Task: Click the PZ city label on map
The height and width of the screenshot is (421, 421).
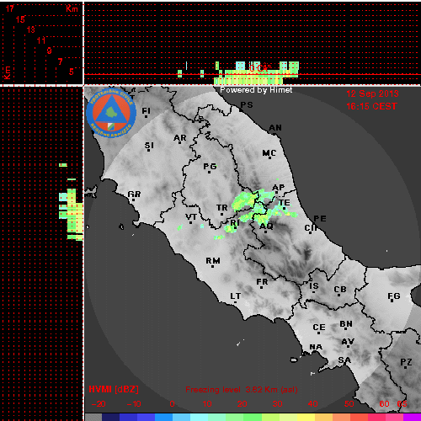Action: [x=406, y=362]
